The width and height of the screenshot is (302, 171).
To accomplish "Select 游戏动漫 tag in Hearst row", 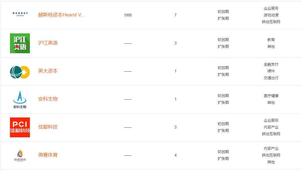I will tap(271, 15).
